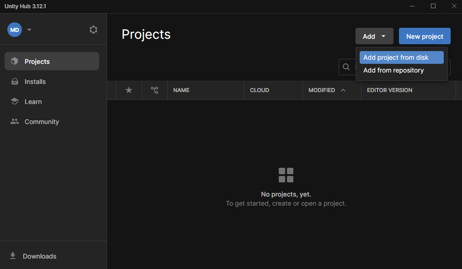Collapse the Add button dropdown arrow
462x269 pixels.
[x=383, y=36]
